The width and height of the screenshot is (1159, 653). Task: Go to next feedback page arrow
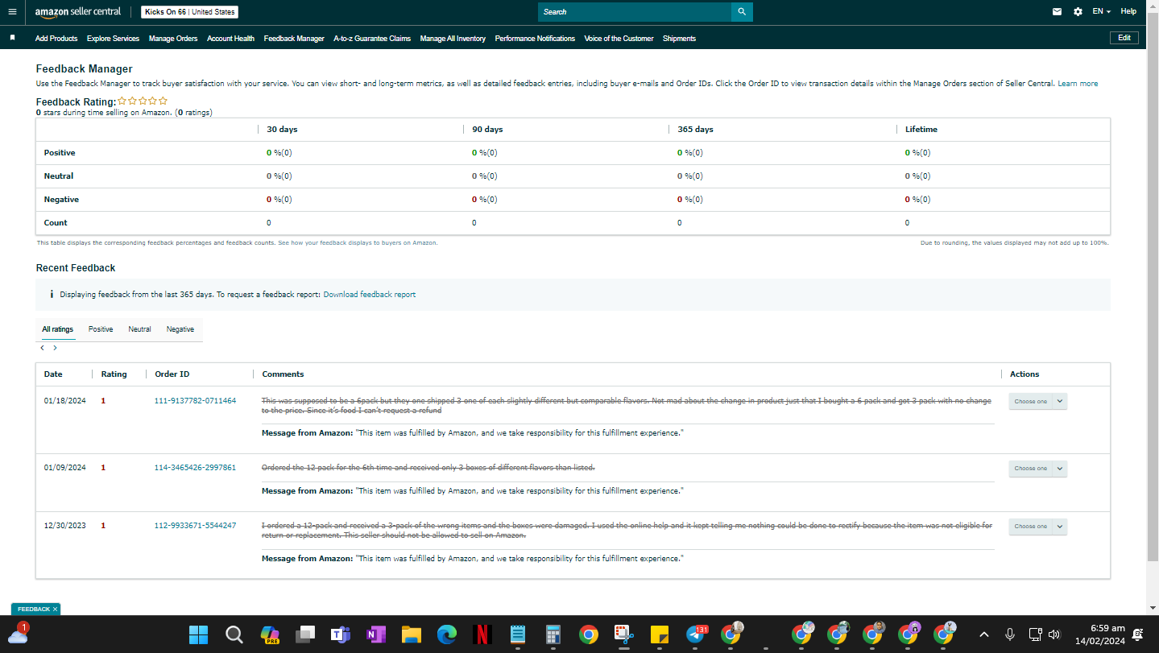(55, 348)
